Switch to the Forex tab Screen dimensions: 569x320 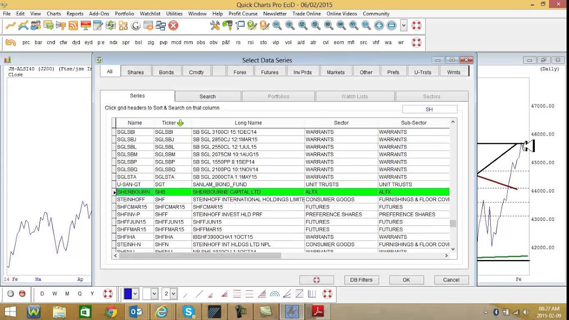[x=240, y=72]
